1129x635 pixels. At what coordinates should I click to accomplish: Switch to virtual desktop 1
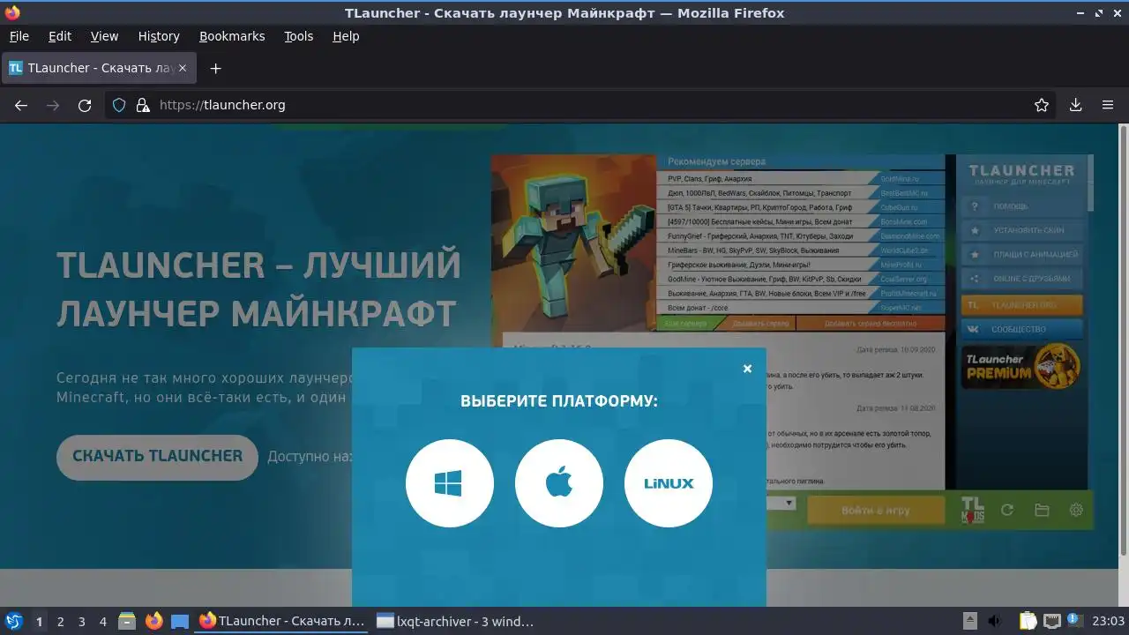39,622
